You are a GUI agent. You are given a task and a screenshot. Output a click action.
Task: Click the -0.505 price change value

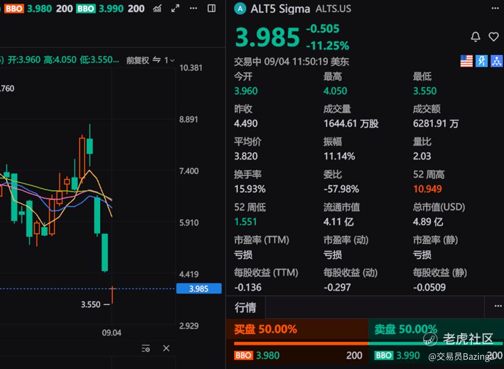coord(323,29)
